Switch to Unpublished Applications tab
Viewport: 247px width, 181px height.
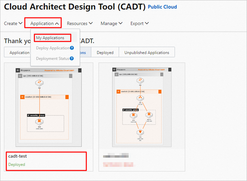tap(147, 53)
